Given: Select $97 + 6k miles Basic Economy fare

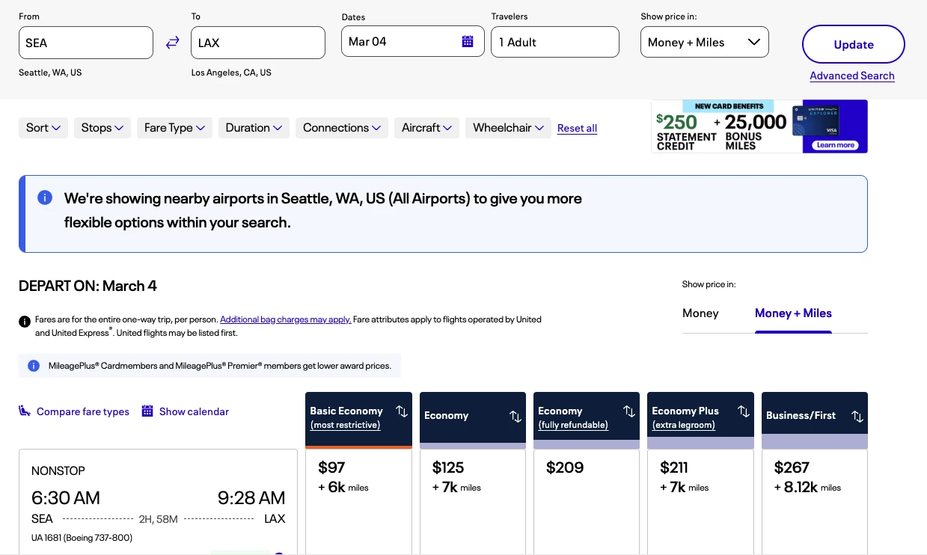Looking at the screenshot, I should (x=359, y=502).
